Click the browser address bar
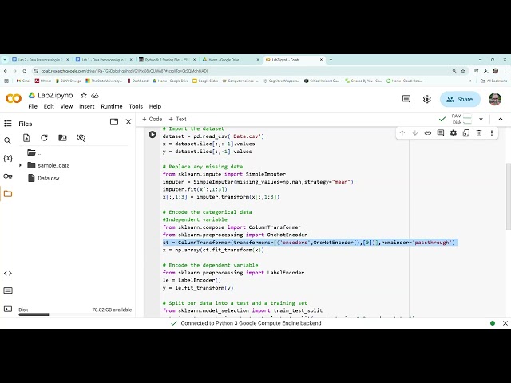This screenshot has height=383, width=511. pyautogui.click(x=241, y=71)
